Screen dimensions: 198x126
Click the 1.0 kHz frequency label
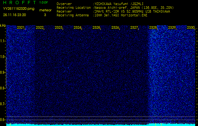pyautogui.click(x=3, y=57)
